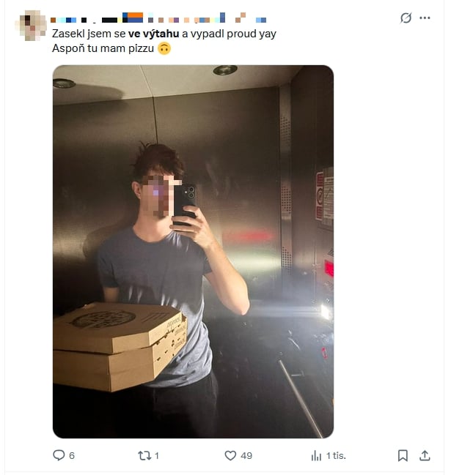Click the share upload arrow icon
The width and height of the screenshot is (451, 475).
click(425, 455)
